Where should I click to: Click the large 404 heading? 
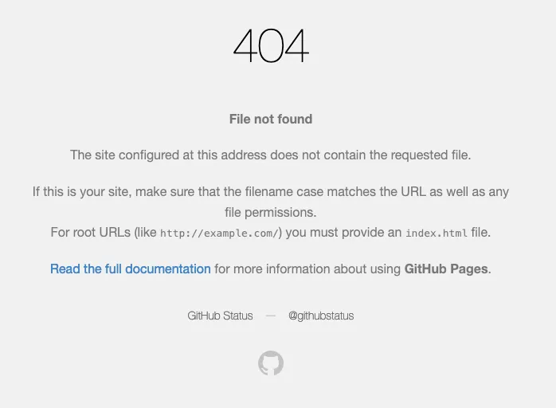click(x=271, y=46)
